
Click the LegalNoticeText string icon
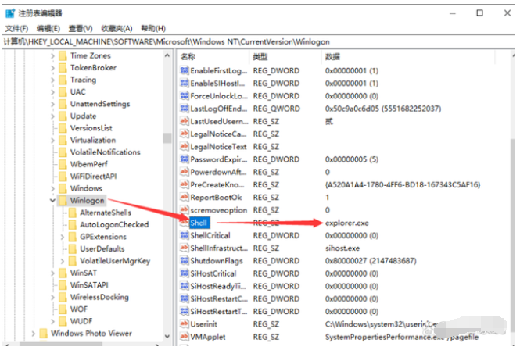tap(184, 147)
